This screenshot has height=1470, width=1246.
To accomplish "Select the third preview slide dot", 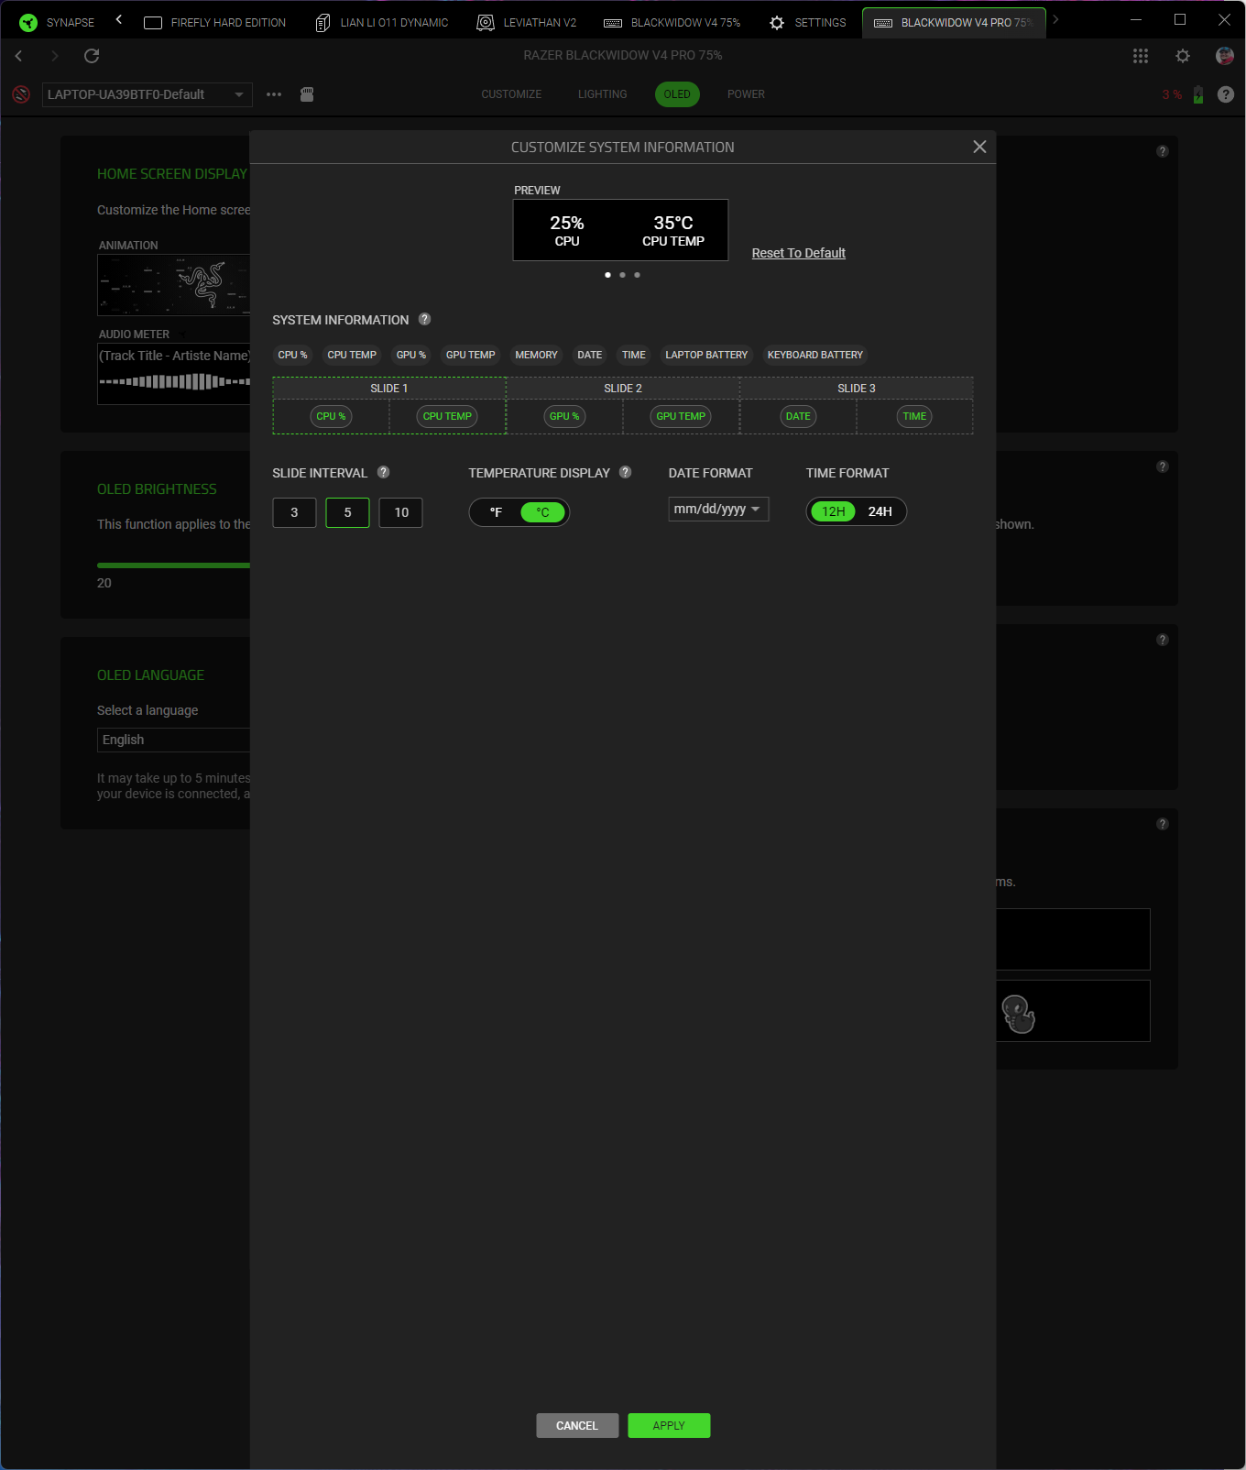I will coord(637,275).
